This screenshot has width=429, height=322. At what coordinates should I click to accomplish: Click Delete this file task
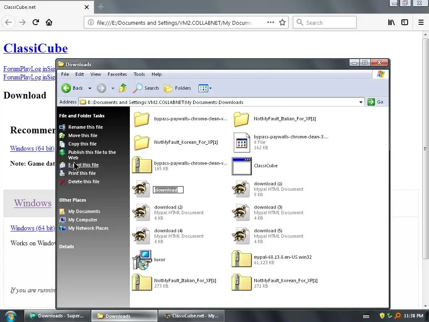84,182
